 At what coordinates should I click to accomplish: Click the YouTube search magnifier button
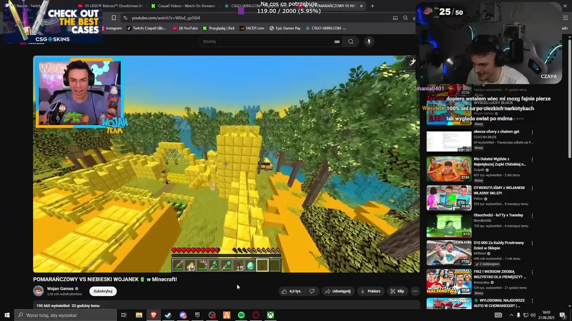click(x=351, y=41)
